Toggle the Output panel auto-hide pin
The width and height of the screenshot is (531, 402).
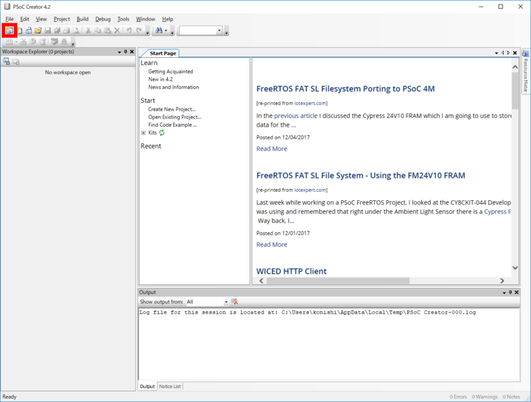[510, 293]
